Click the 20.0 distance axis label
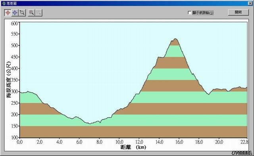The image size is (254, 156). click(x=219, y=142)
